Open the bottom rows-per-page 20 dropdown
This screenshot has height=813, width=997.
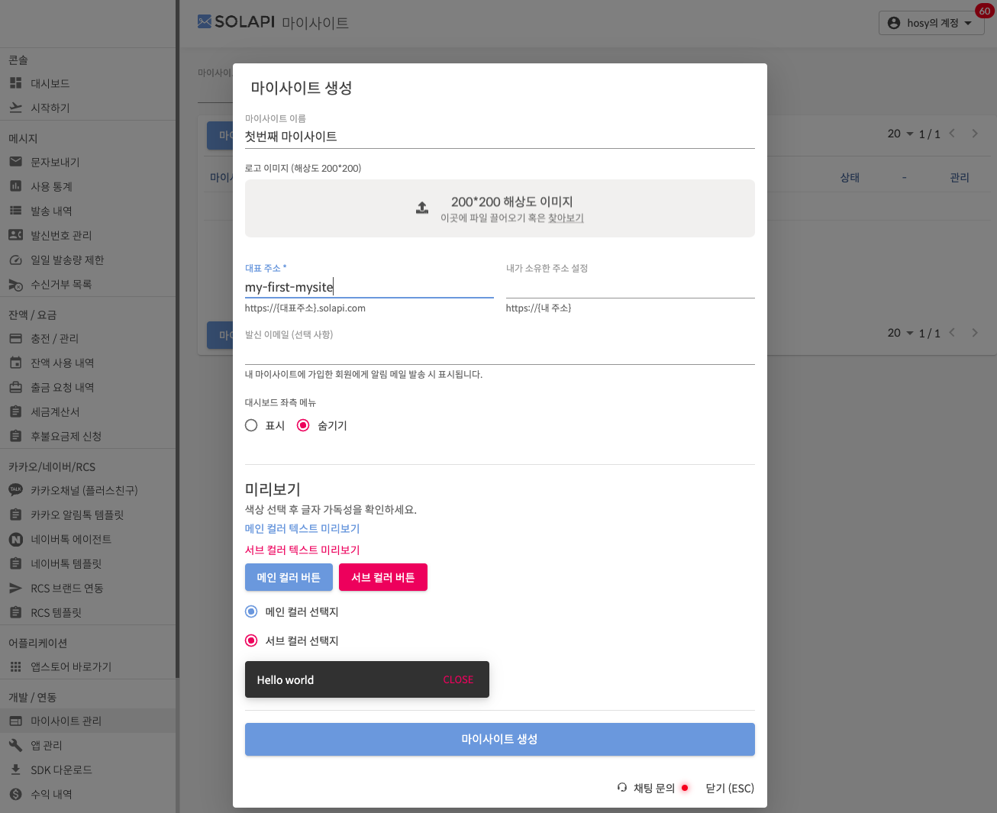tap(900, 333)
